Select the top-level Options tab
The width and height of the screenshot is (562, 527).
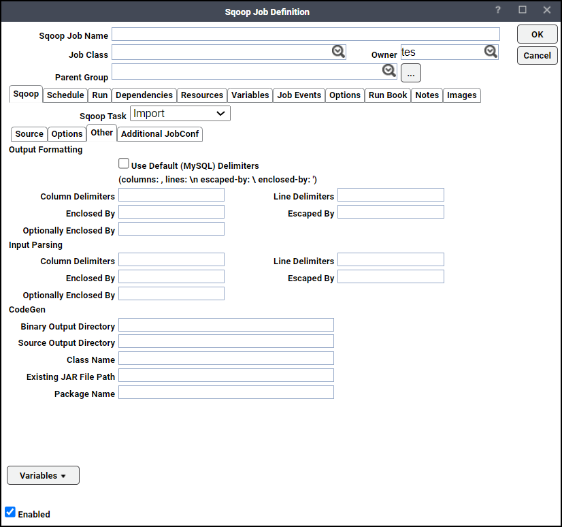(x=345, y=95)
